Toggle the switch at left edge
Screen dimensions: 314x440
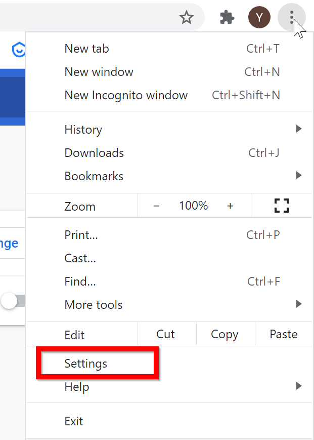click(11, 301)
